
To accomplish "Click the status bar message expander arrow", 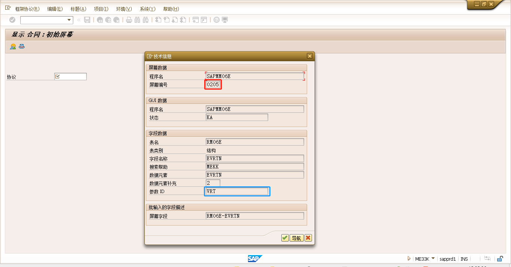I will coord(409,258).
